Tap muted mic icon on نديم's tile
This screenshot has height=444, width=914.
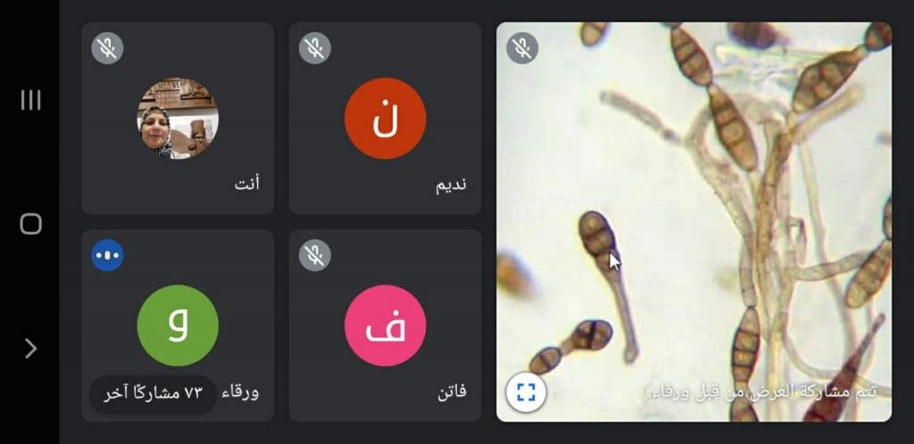(x=315, y=48)
